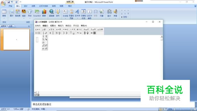Open the 帮助(H) menu in equation editor
The image size is (197, 111).
[x=84, y=26]
